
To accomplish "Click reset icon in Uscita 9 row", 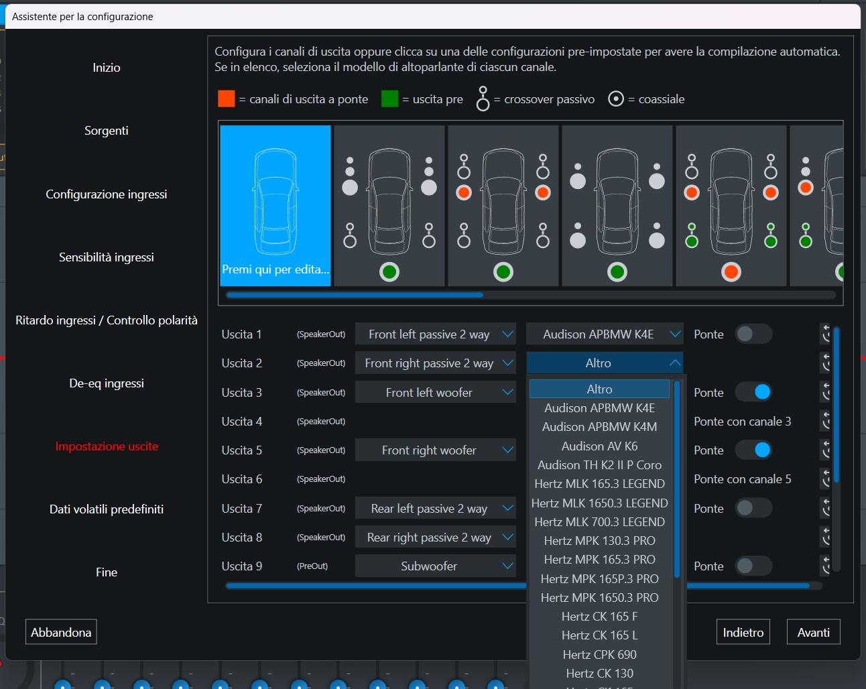I will [x=825, y=566].
